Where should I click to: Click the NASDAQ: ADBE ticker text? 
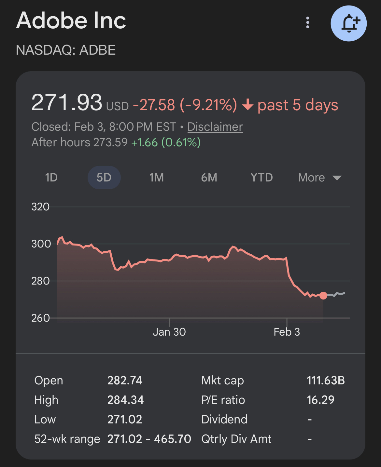tap(66, 50)
